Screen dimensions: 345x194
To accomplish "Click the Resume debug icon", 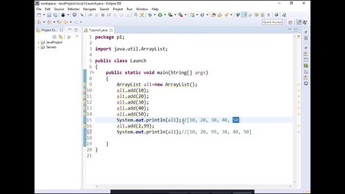I will (91, 15).
